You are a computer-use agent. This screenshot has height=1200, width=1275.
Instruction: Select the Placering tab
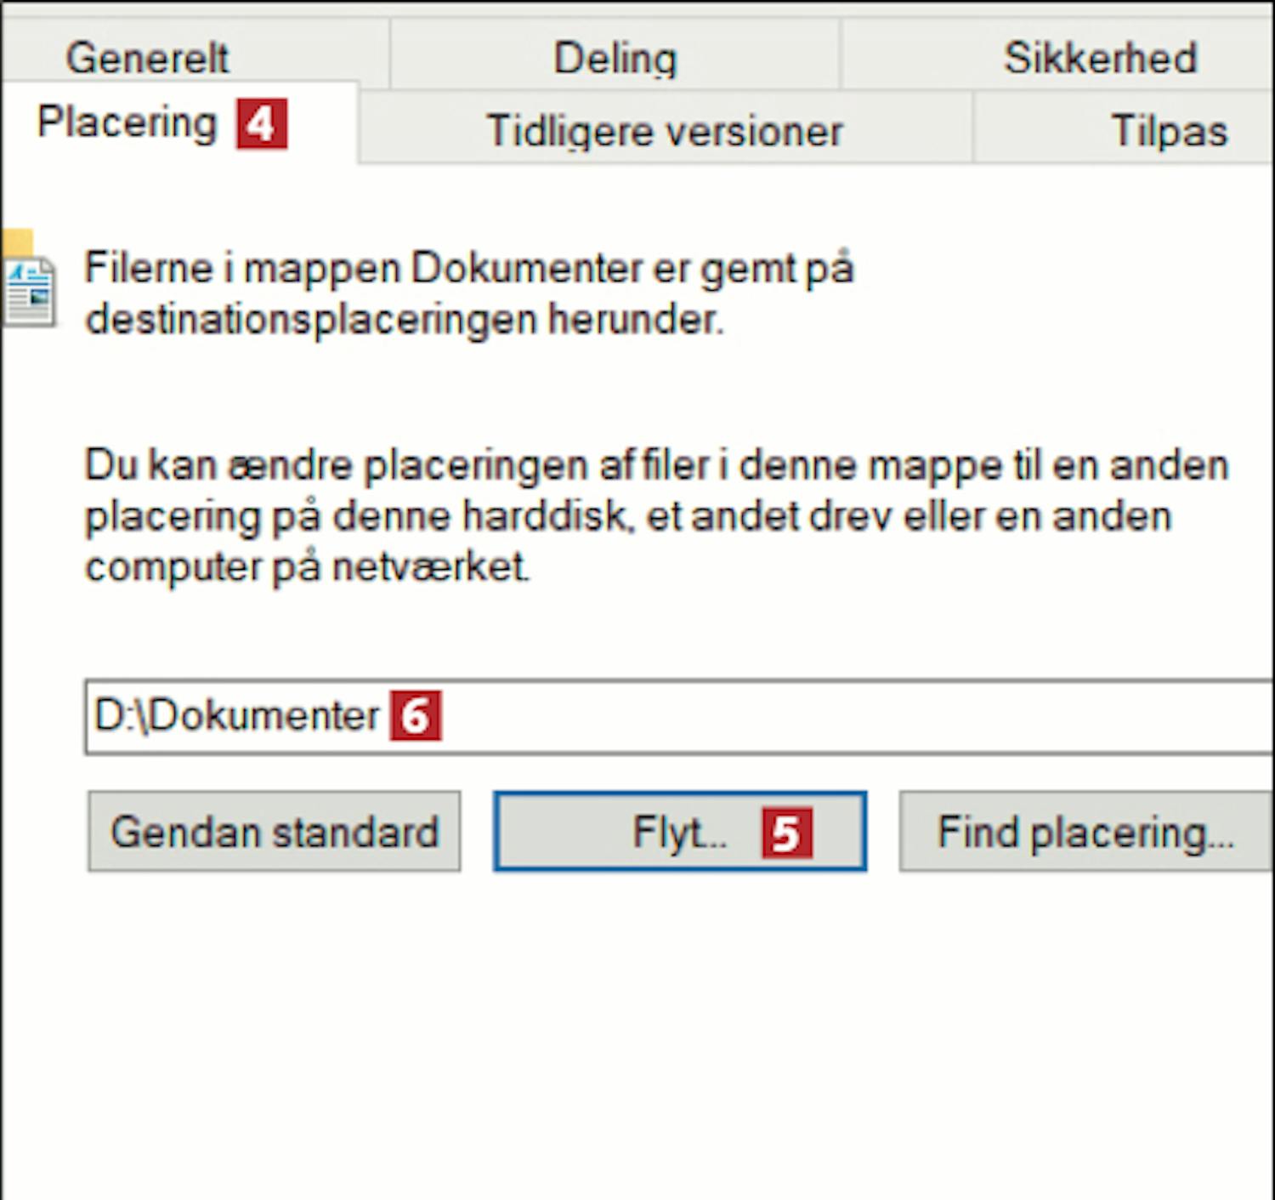tap(127, 123)
